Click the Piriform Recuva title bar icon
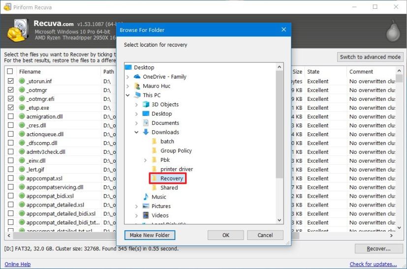The image size is (407, 269). [7, 7]
